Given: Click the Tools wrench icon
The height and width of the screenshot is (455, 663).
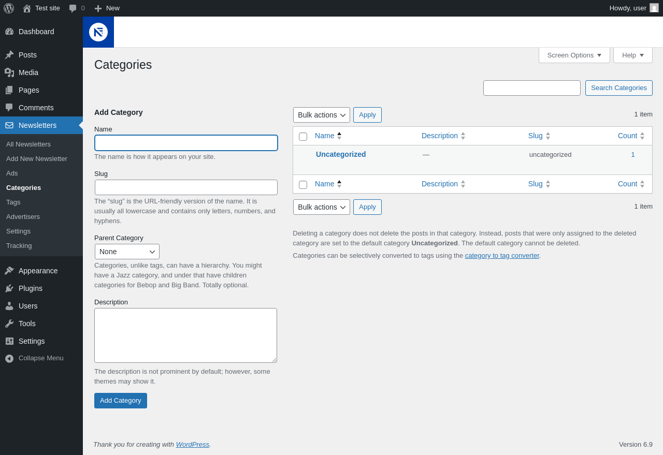Looking at the screenshot, I should (x=9, y=324).
